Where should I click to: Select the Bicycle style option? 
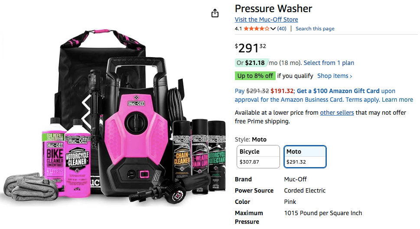point(258,156)
